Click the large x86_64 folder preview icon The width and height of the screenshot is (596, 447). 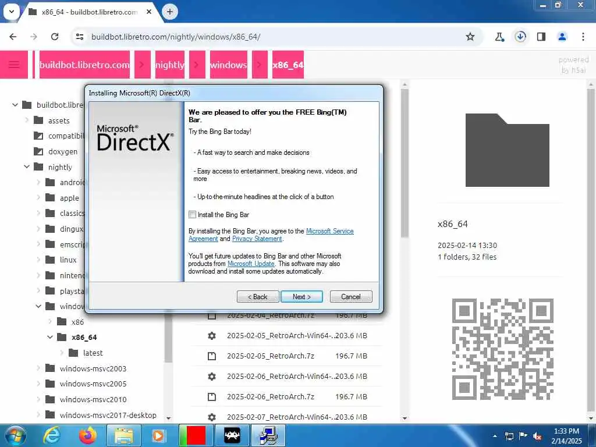pos(508,150)
